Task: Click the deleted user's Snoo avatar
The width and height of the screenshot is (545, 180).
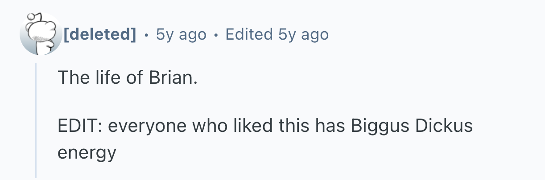Action: point(41,34)
